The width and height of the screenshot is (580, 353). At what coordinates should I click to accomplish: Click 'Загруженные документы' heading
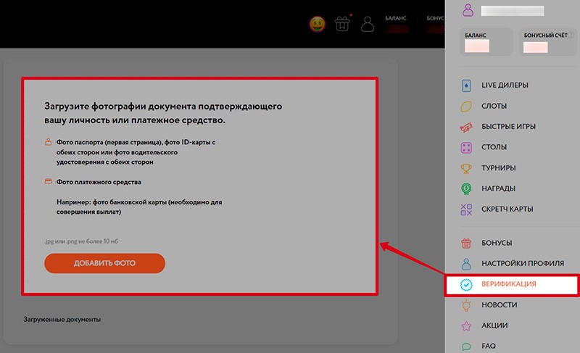click(x=62, y=320)
